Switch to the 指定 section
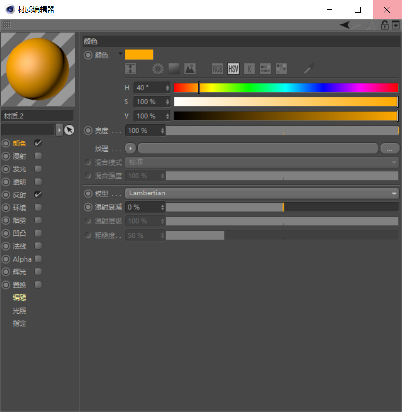 (20, 323)
